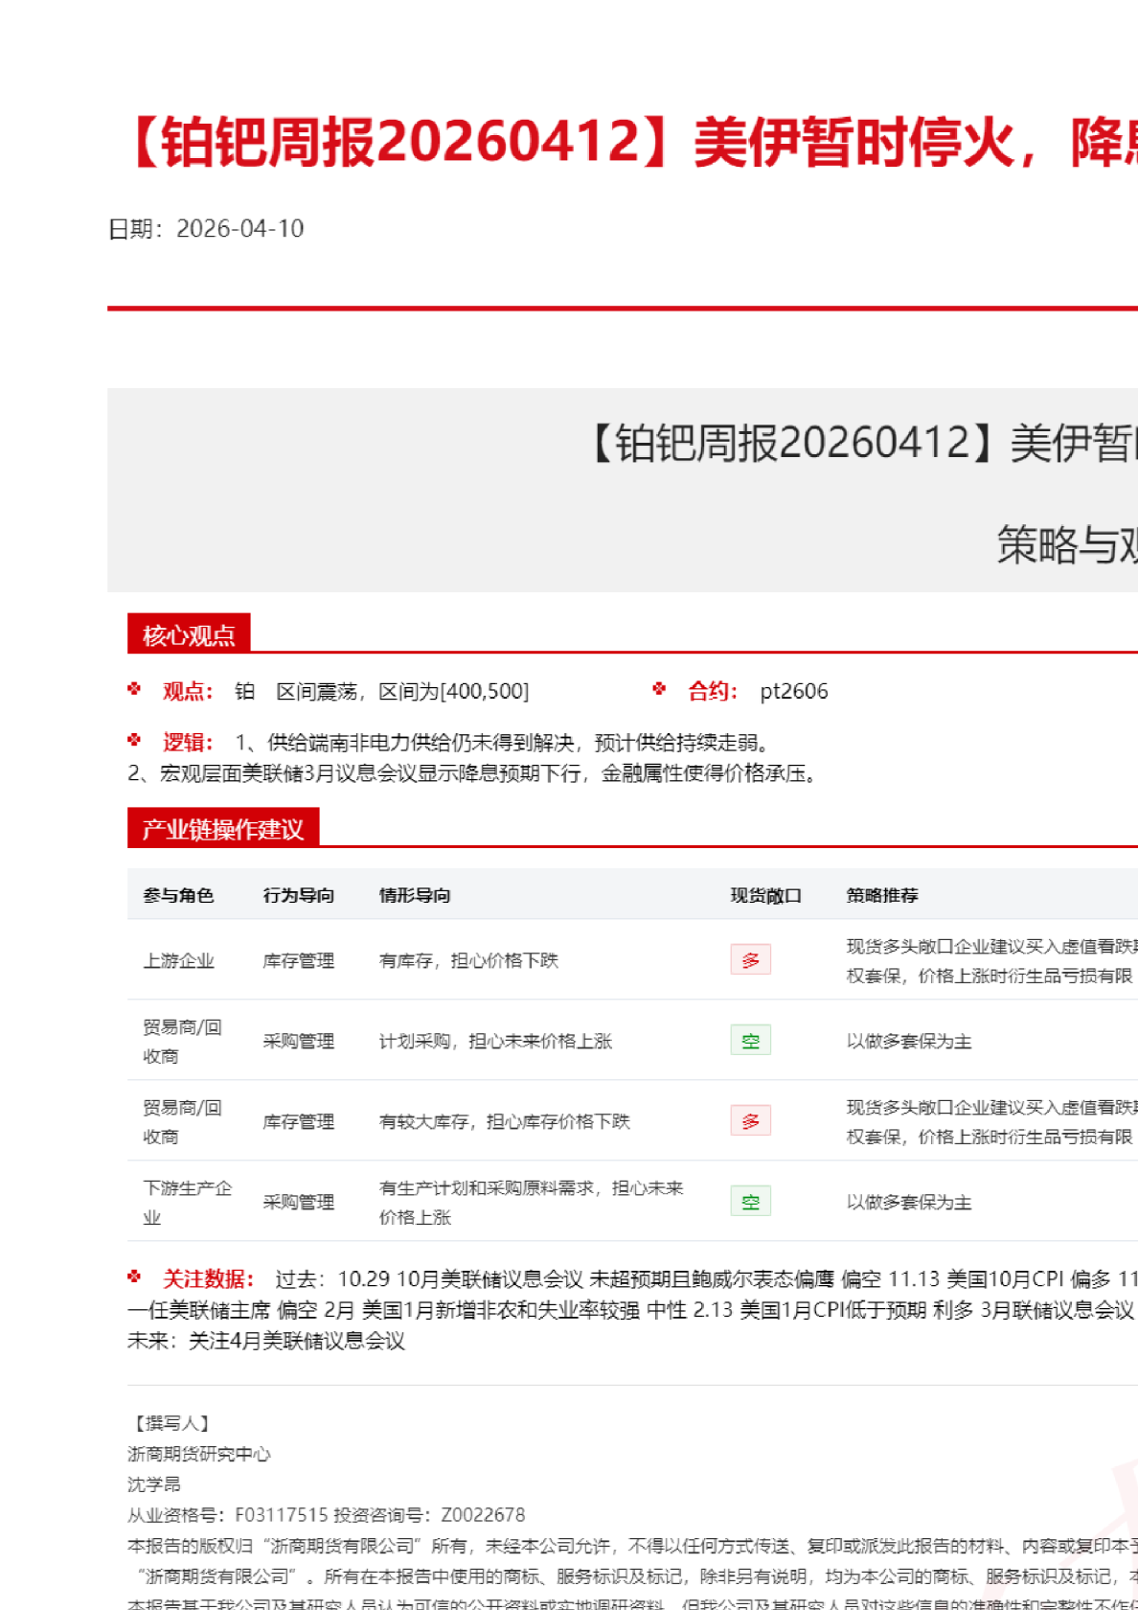The width and height of the screenshot is (1138, 1610).
Task: Select the 产业链操作建议 section tab
Action: (x=222, y=829)
